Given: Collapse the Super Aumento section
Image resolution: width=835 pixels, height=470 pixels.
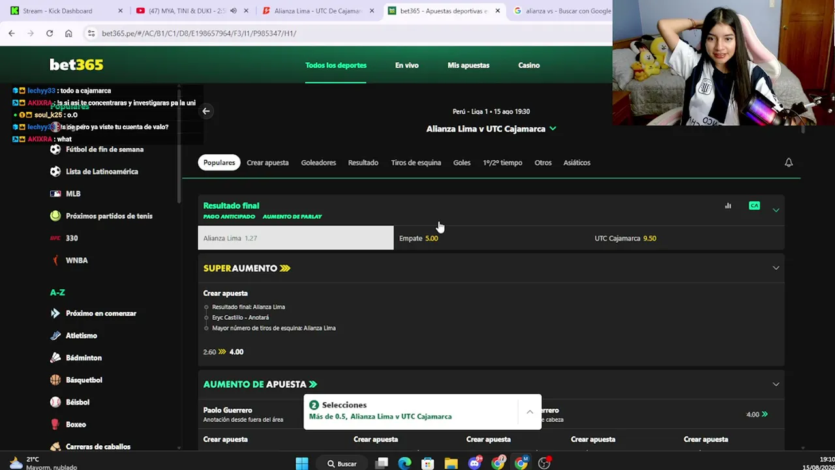Looking at the screenshot, I should pos(776,268).
